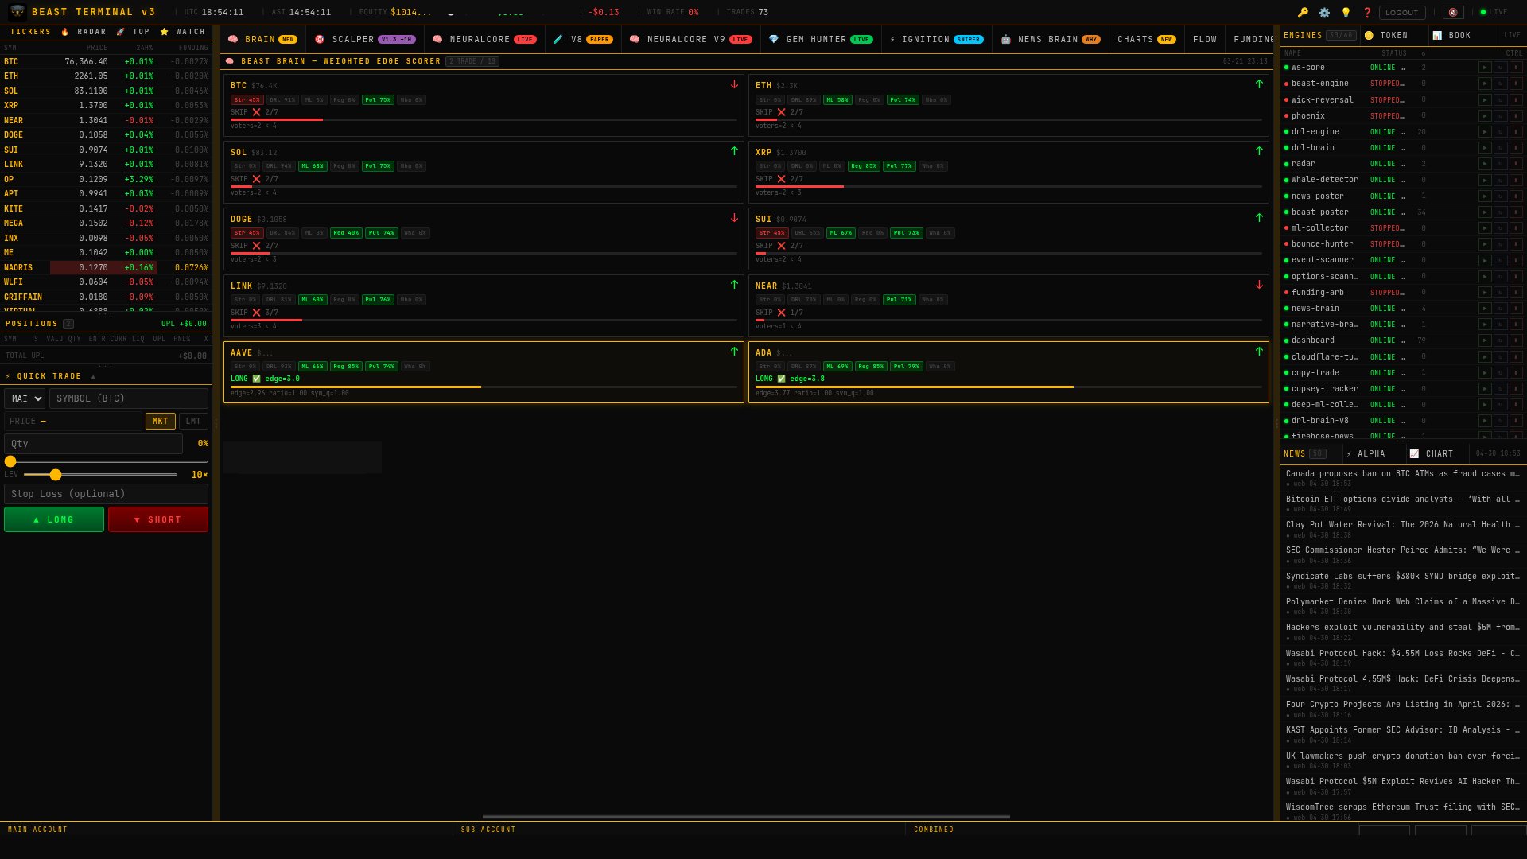Click the key icon near logout
1527x859 pixels.
[x=1304, y=12]
